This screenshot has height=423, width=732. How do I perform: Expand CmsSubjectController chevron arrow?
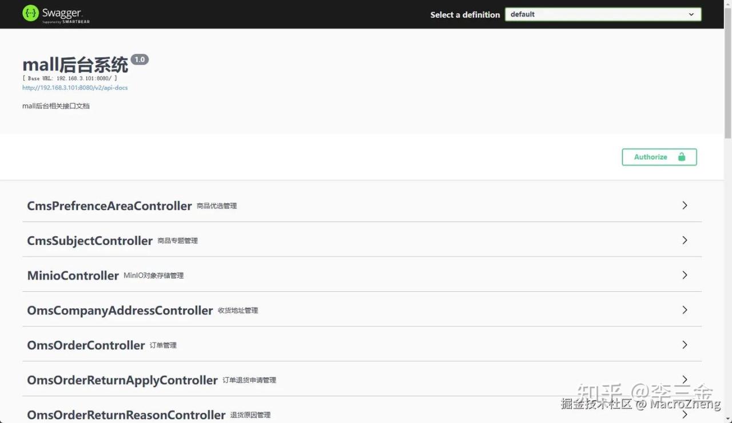point(685,240)
